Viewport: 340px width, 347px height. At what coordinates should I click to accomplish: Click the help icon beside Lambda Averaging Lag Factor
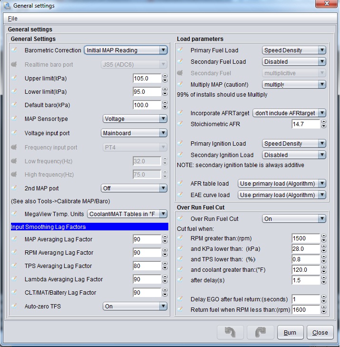(x=14, y=279)
